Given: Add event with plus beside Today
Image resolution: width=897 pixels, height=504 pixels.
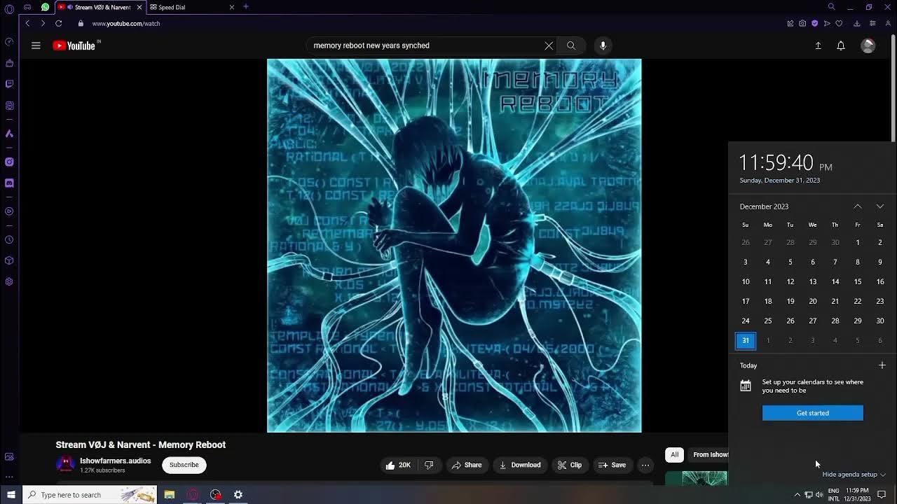Looking at the screenshot, I should point(882,365).
